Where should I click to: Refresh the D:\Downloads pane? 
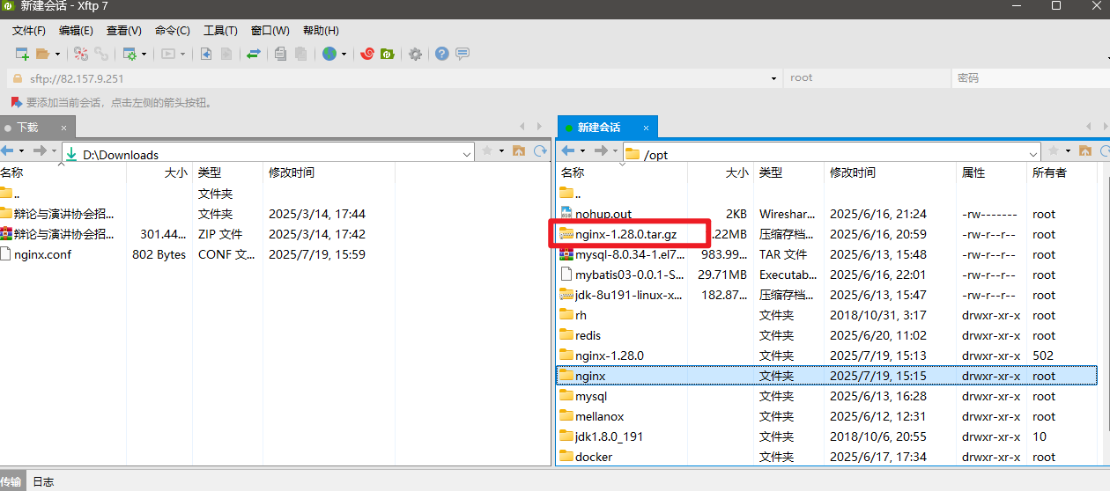[541, 151]
